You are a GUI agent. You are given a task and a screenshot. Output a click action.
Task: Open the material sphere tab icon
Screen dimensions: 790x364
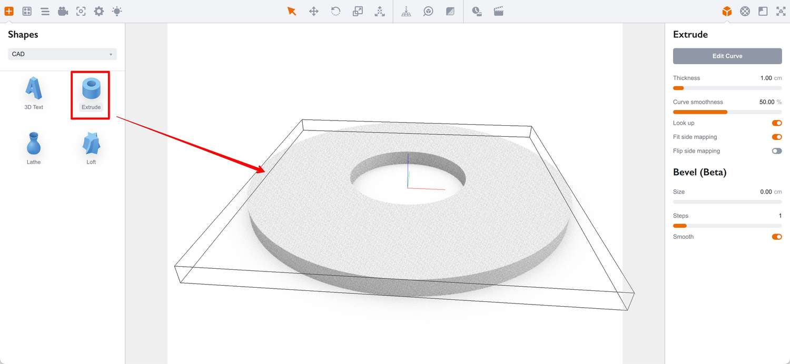point(745,11)
